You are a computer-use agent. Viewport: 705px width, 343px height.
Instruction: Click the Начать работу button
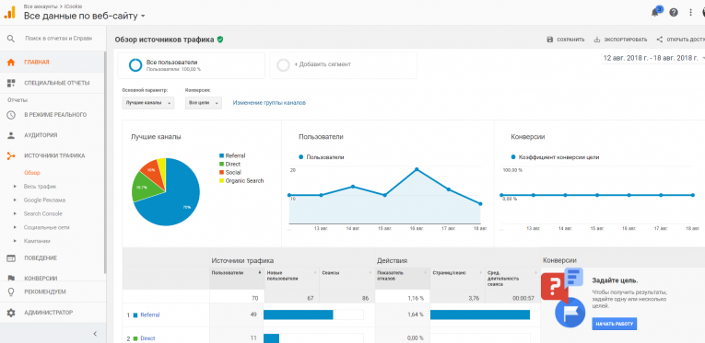pos(614,324)
